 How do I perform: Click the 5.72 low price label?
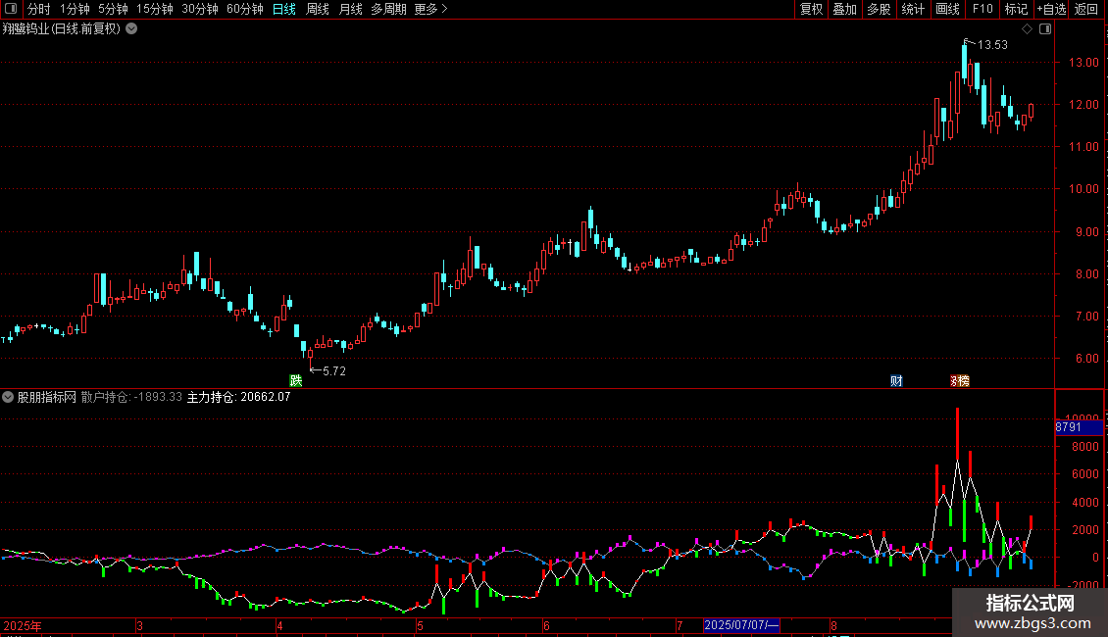pyautogui.click(x=334, y=370)
